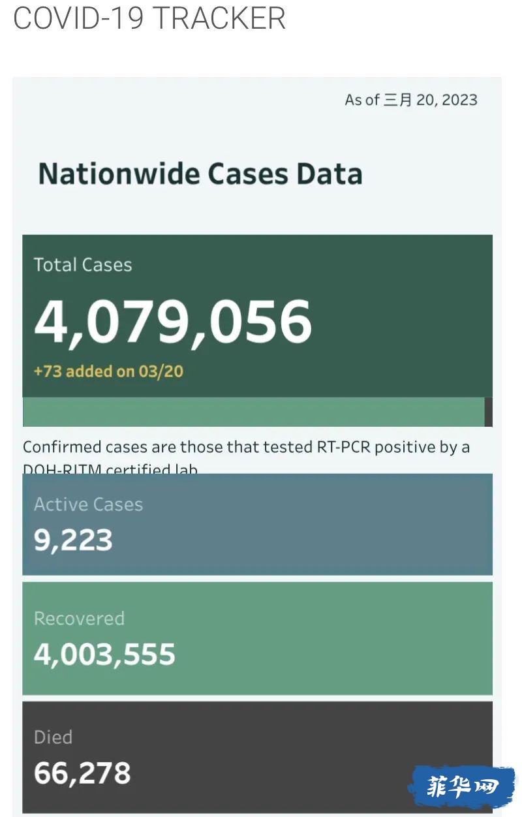Click the 'As of 三月 20, 2023' date
The image size is (522, 817).
point(411,100)
